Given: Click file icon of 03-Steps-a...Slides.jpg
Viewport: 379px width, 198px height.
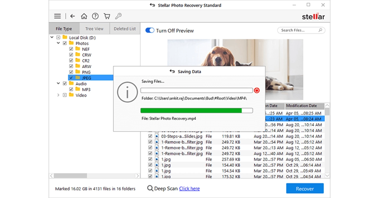Looking at the screenshot, I should 157,136.
